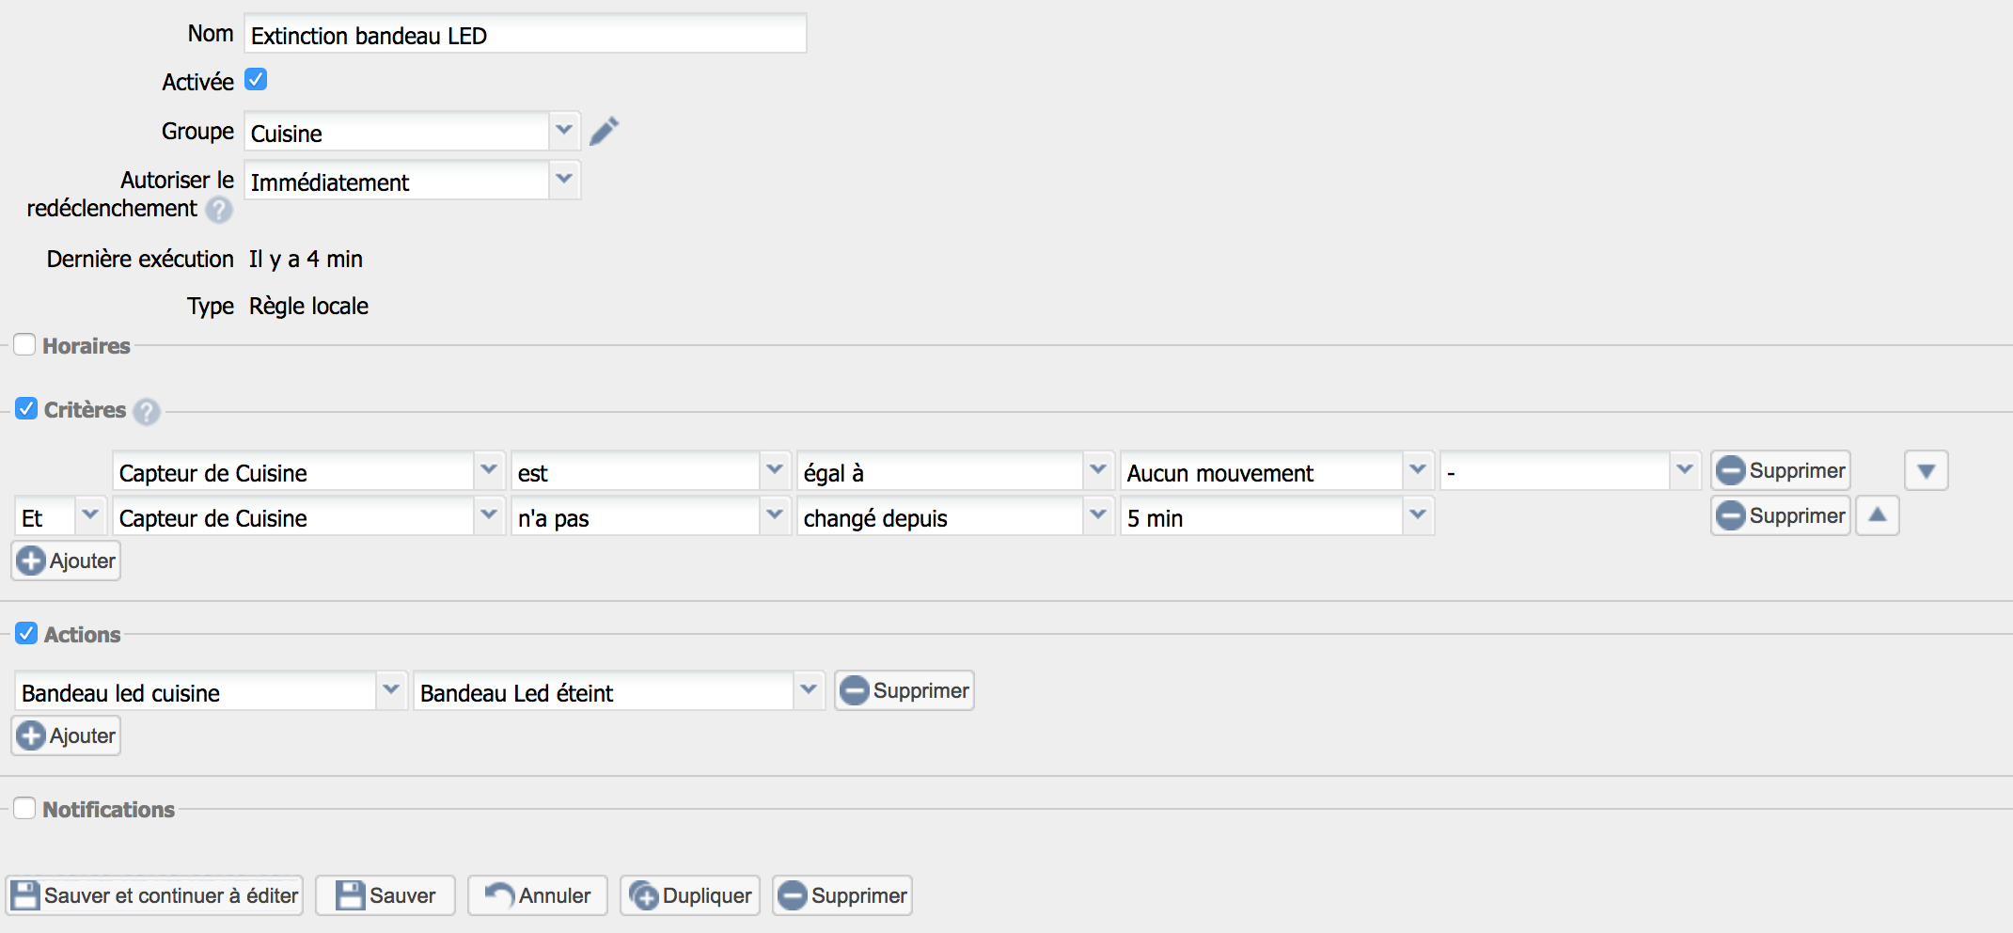
Task: Open the first Capteur de Cuisine dropdown
Action: point(308,470)
